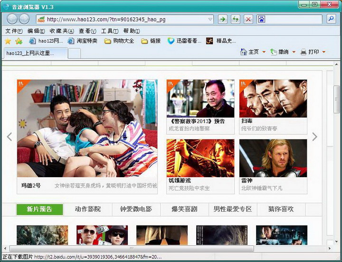342x262 pixels.
Task: Open the 帮助(H) menu
Action: coord(132,31)
